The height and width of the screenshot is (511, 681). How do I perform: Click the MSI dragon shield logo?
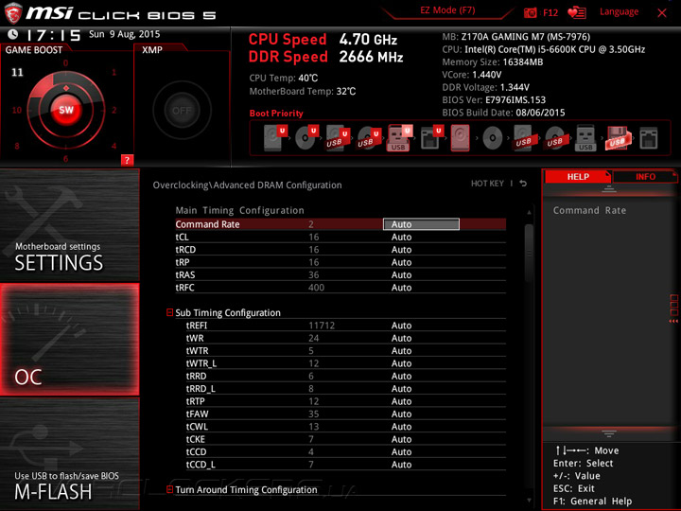pos(13,12)
